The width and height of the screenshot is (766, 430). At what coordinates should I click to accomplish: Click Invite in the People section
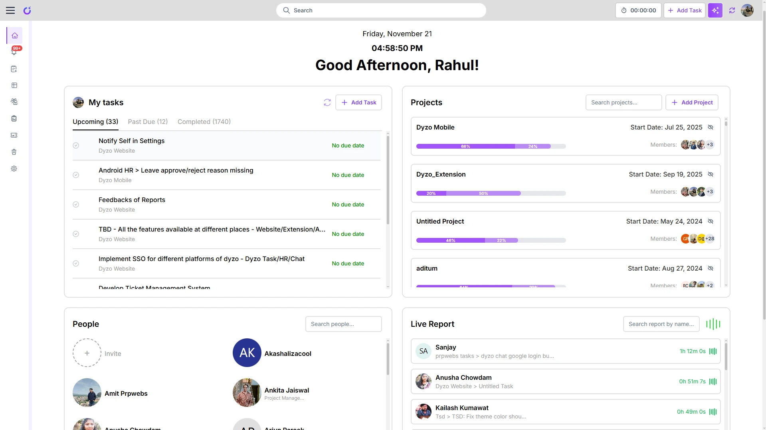(x=87, y=353)
